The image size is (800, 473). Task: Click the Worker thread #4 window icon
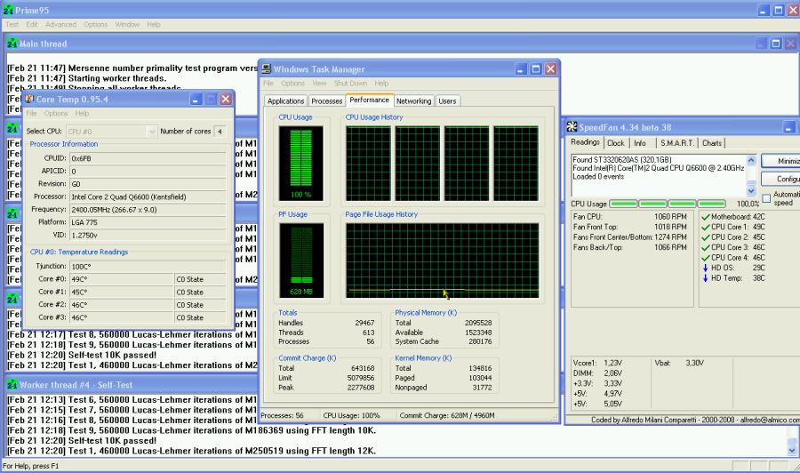point(12,384)
